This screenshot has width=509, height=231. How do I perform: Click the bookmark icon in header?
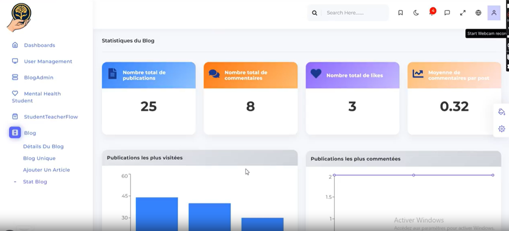click(x=401, y=13)
